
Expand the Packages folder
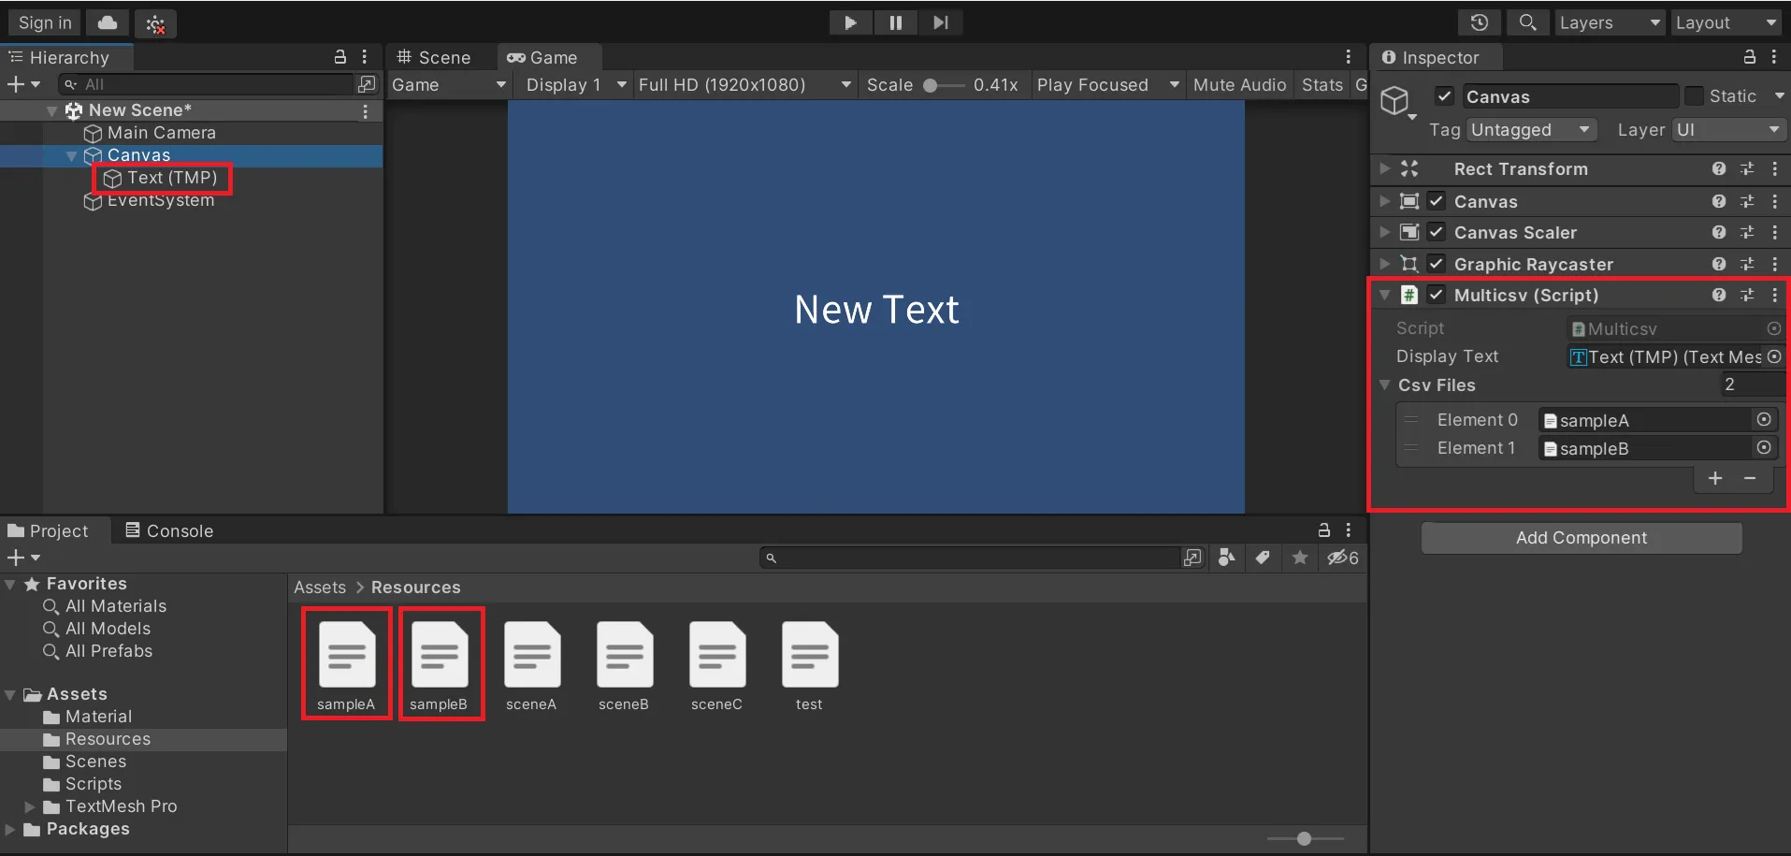[10, 830]
